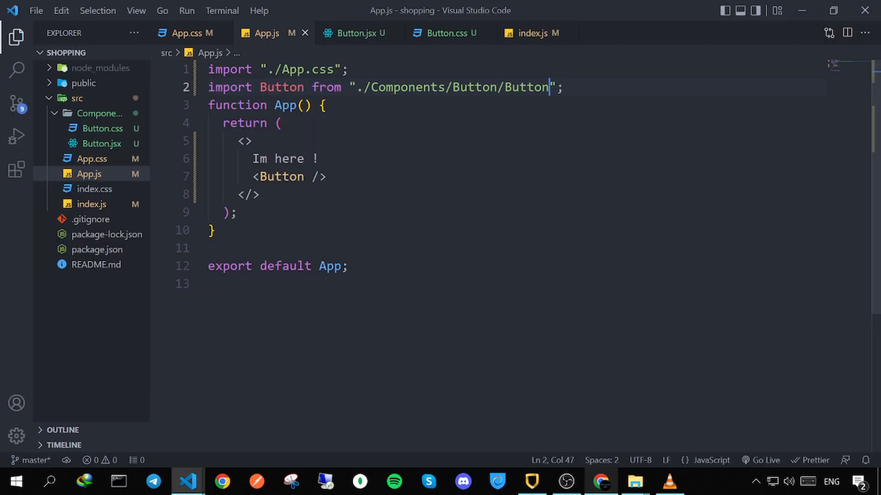This screenshot has height=495, width=881.
Task: Open the Explorer view in activity bar
Action: [x=17, y=37]
